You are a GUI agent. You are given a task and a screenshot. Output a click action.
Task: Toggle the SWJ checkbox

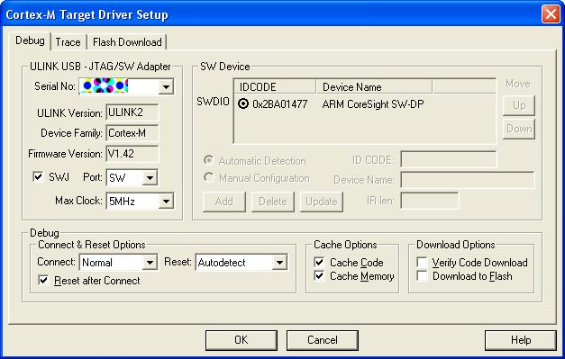pos(38,176)
